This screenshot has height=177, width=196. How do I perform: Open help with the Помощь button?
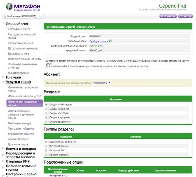click(x=168, y=16)
